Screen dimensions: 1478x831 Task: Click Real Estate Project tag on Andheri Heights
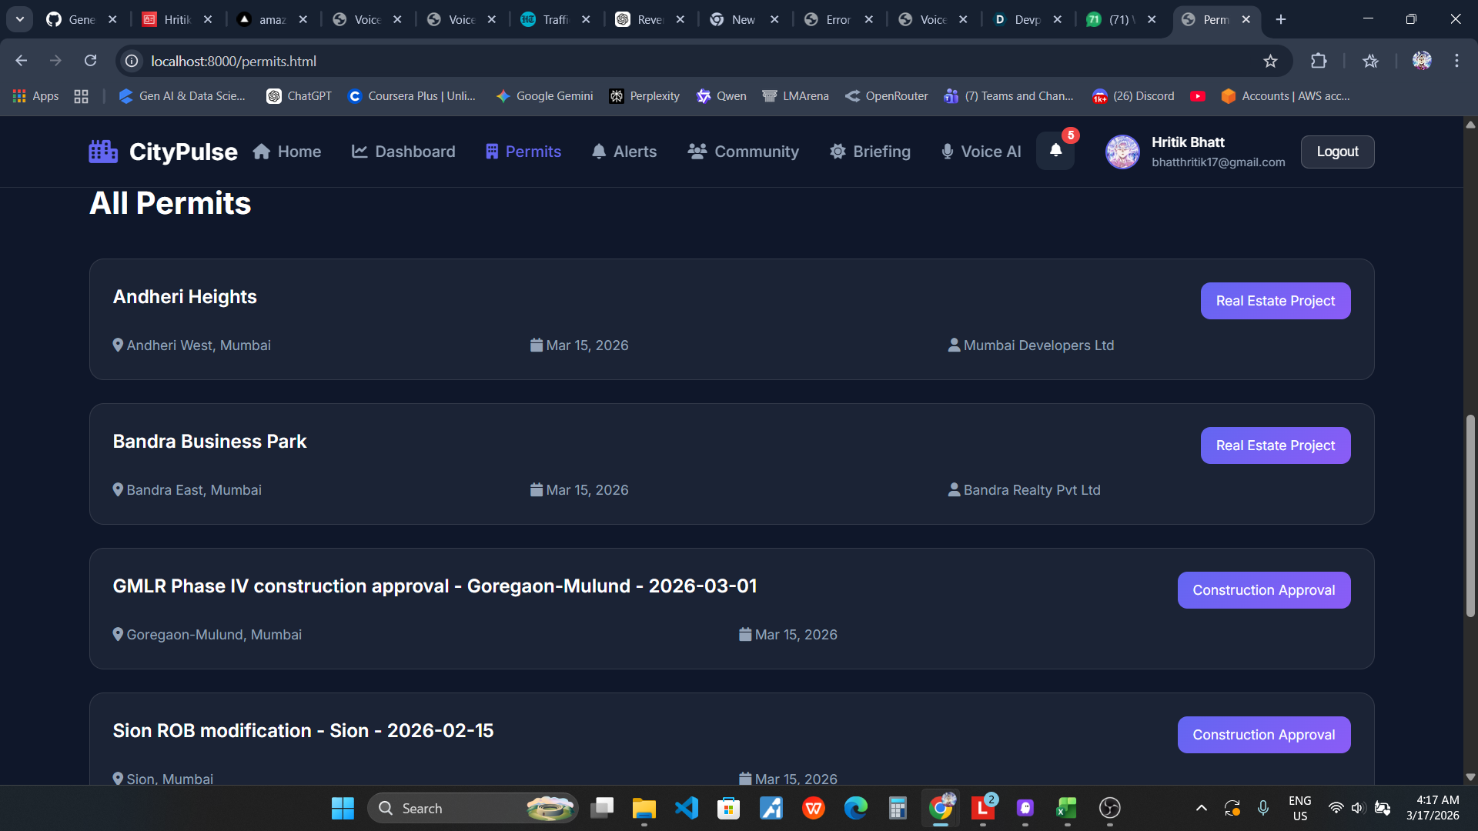1275,301
